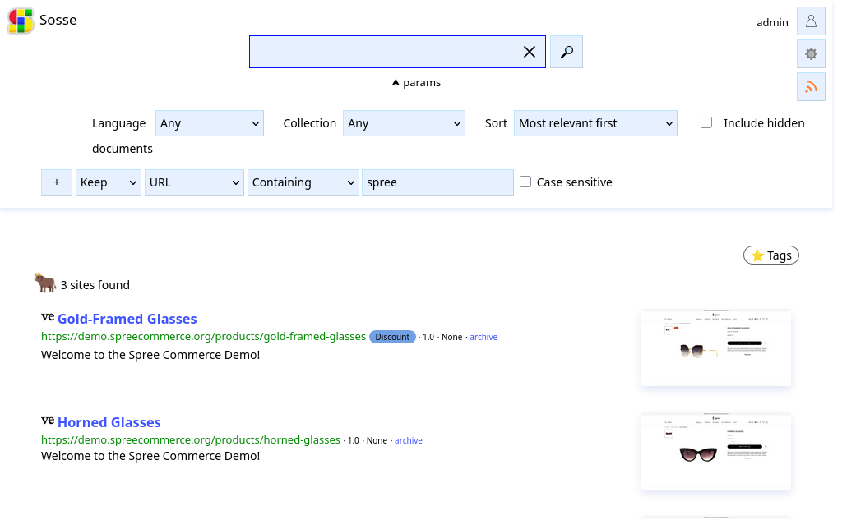Open archive link for Horned Glasses
The width and height of the screenshot is (842, 520).
coord(408,440)
